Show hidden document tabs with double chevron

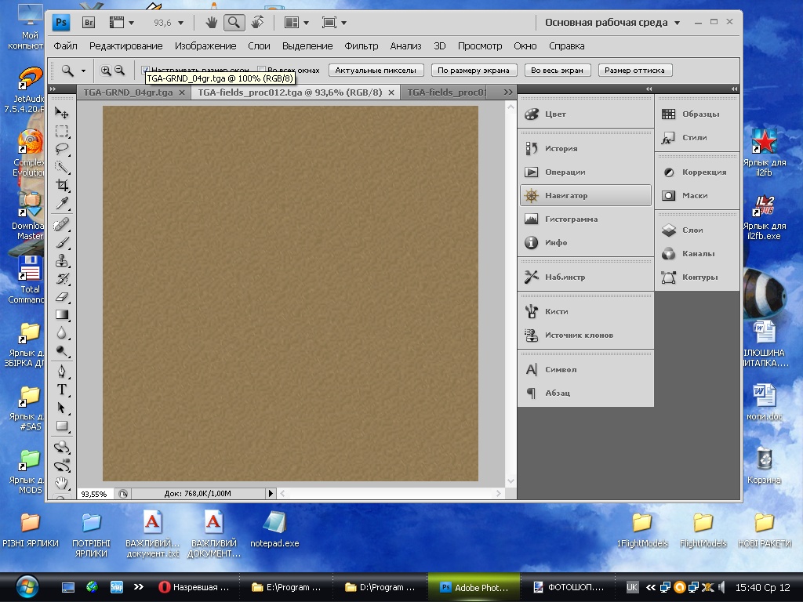tap(508, 92)
